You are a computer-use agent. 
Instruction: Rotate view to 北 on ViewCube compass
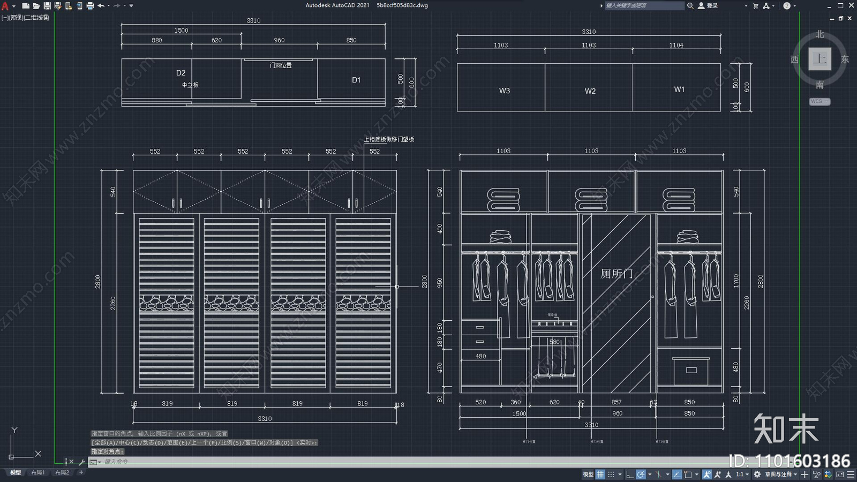[x=820, y=34]
